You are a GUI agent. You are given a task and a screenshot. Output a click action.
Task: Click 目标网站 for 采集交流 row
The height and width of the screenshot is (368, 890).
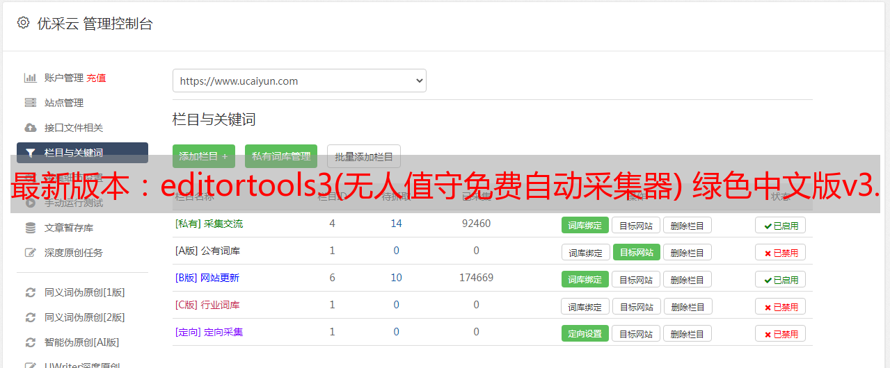(x=636, y=225)
